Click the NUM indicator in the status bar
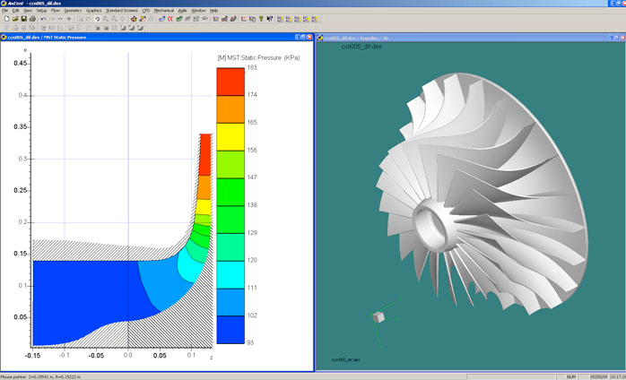 point(571,376)
